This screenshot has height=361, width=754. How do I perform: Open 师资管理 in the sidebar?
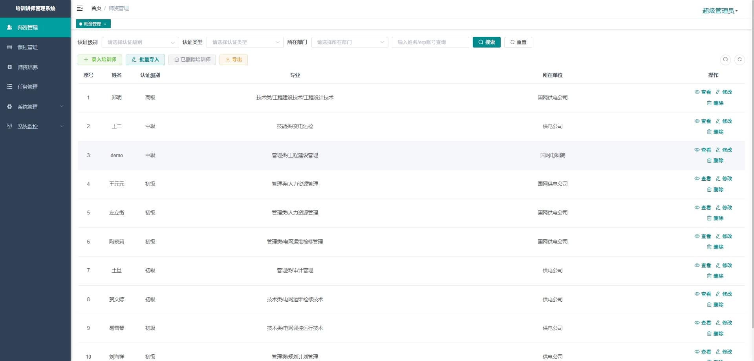point(35,27)
